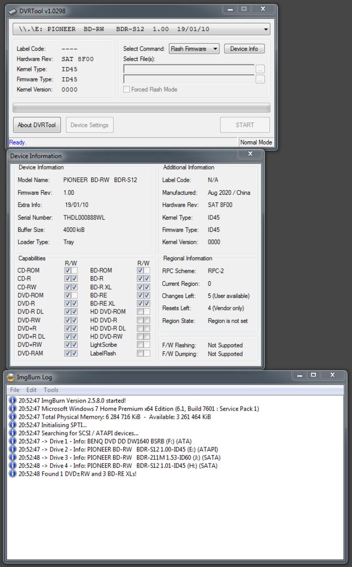Click Hardware Rev SAT 8F00 in DVRTool
The height and width of the screenshot is (567, 352).
77,59
